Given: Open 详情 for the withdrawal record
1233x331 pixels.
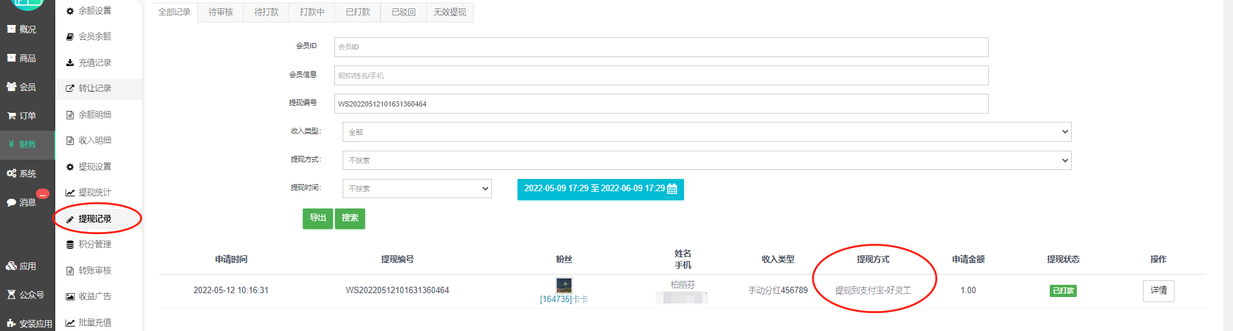Looking at the screenshot, I should pyautogui.click(x=1158, y=291).
